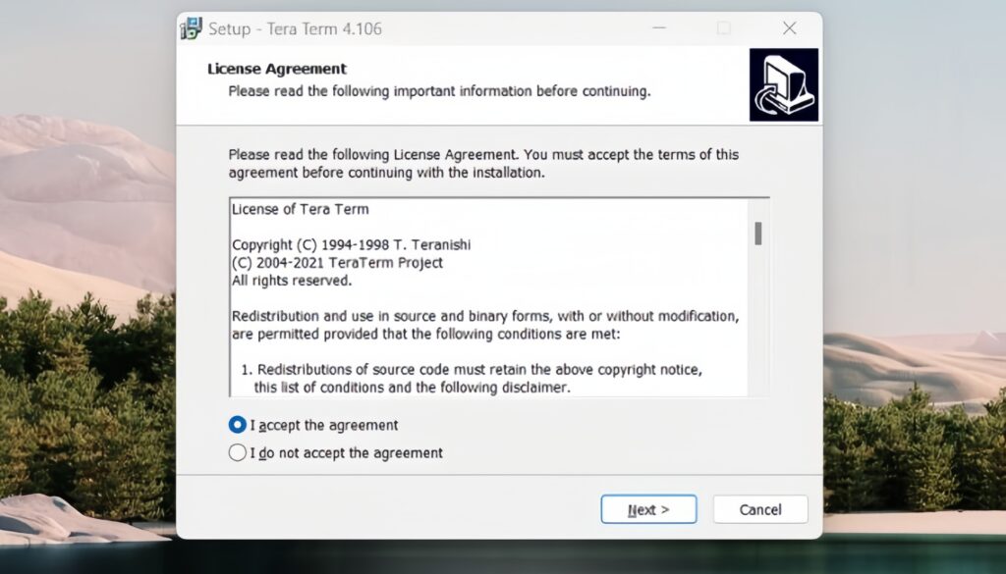
Task: Click 'License of Tera Term' line
Action: click(301, 209)
